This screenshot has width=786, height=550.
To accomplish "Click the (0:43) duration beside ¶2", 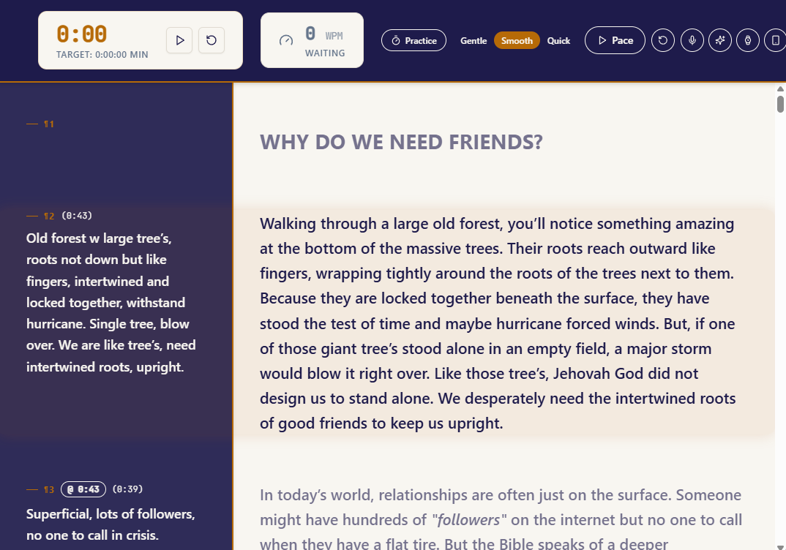I will (x=77, y=216).
